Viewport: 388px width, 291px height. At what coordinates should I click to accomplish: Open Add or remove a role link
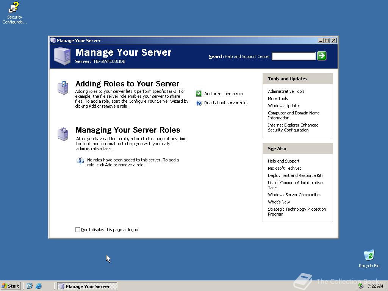click(223, 94)
